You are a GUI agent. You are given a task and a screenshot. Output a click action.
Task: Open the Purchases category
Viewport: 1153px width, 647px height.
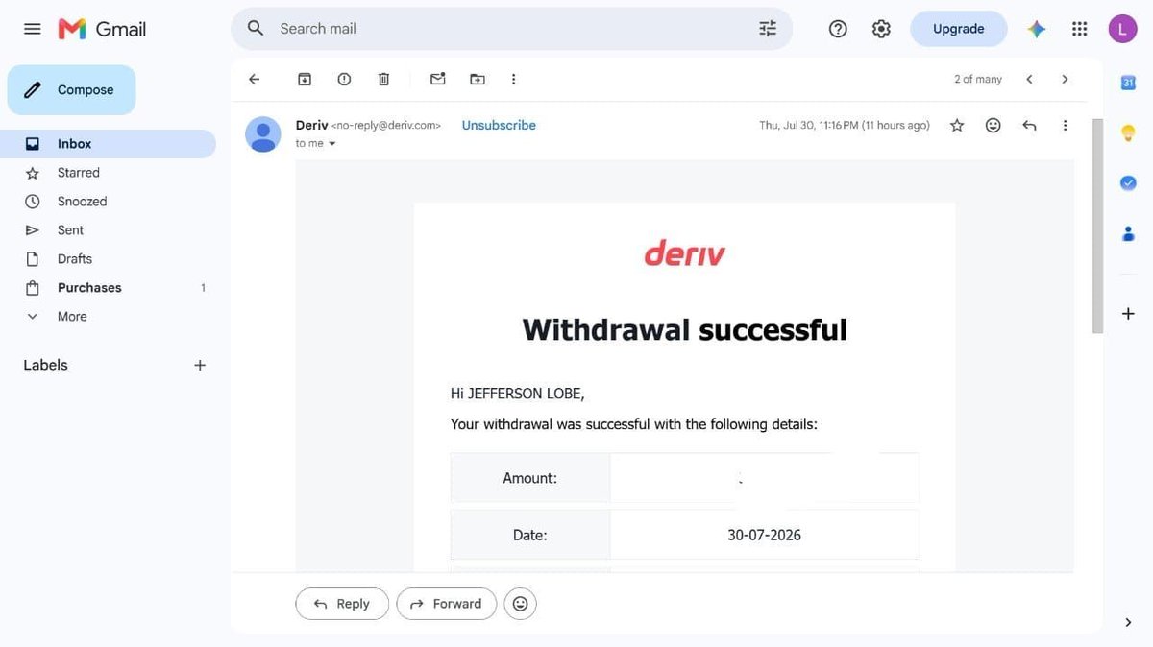coord(108,288)
